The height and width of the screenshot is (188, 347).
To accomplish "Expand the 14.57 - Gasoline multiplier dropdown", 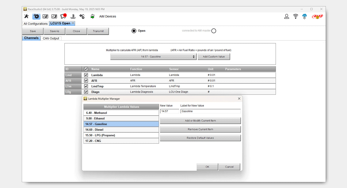I will click(x=153, y=57).
